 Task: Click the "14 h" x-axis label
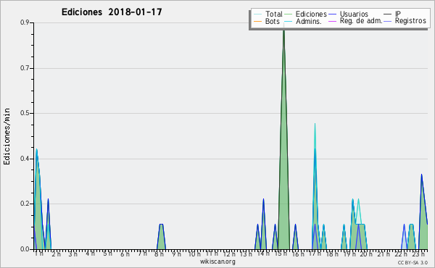[263, 254]
